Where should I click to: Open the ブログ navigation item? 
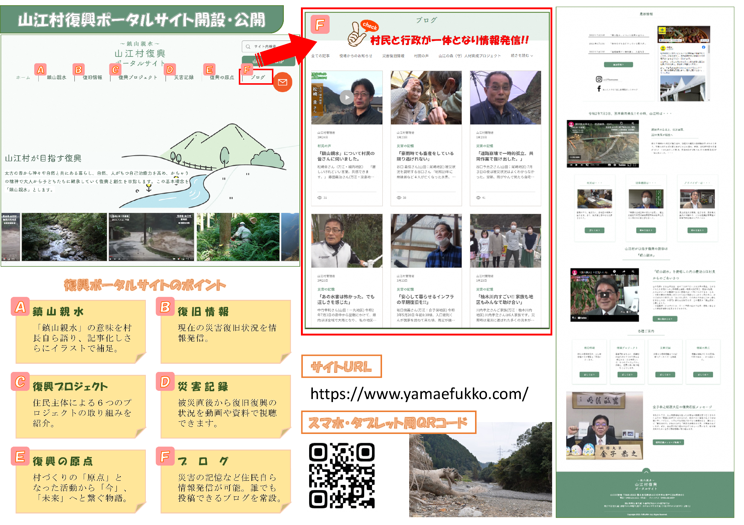(257, 77)
